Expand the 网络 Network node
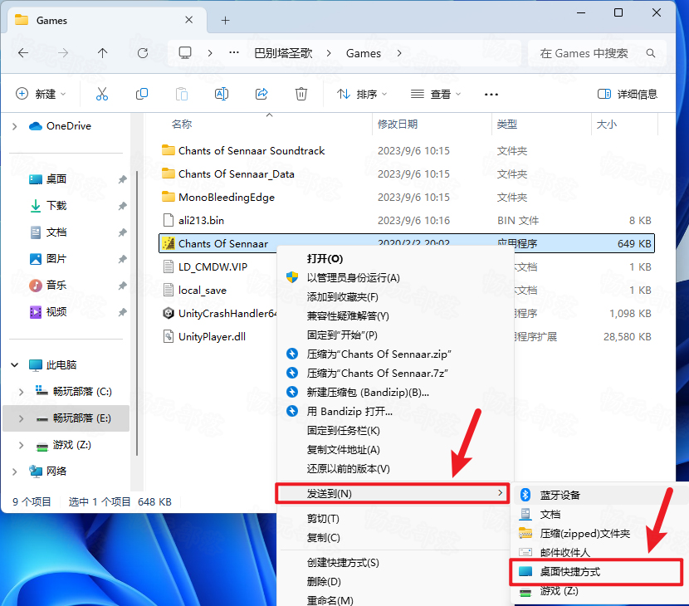 (x=15, y=472)
